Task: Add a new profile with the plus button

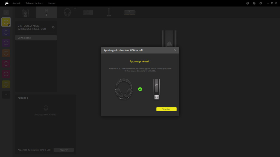Action: coord(6,95)
